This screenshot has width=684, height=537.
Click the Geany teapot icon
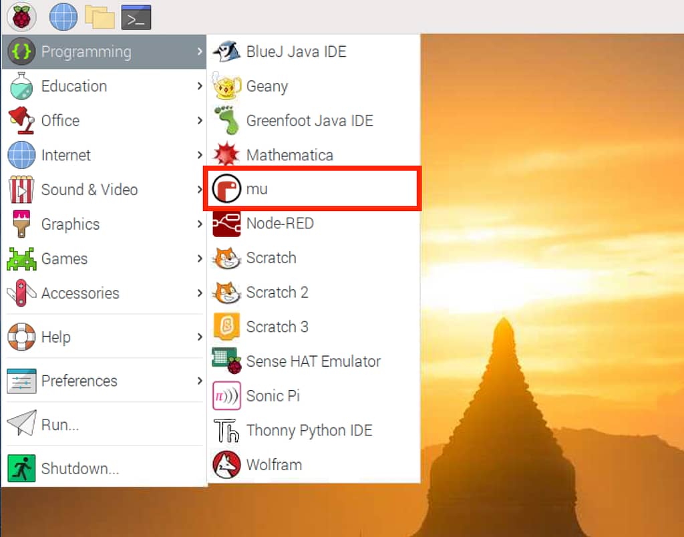226,85
